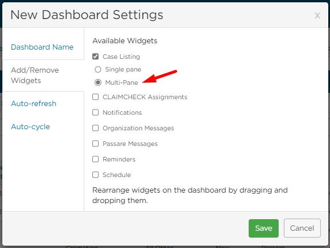
Task: Select the Multi-Pane radio option
Action: [x=98, y=82]
